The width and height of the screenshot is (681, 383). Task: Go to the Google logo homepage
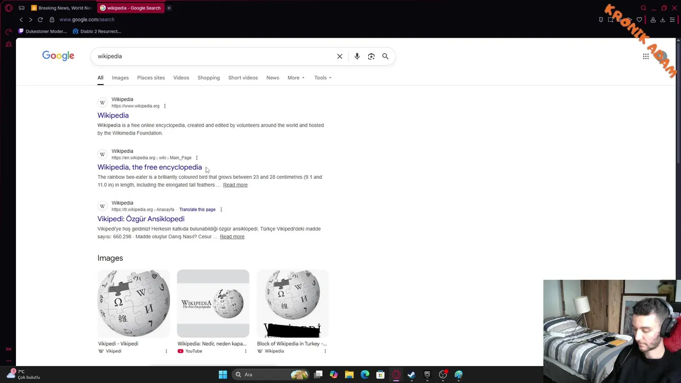pyautogui.click(x=58, y=56)
